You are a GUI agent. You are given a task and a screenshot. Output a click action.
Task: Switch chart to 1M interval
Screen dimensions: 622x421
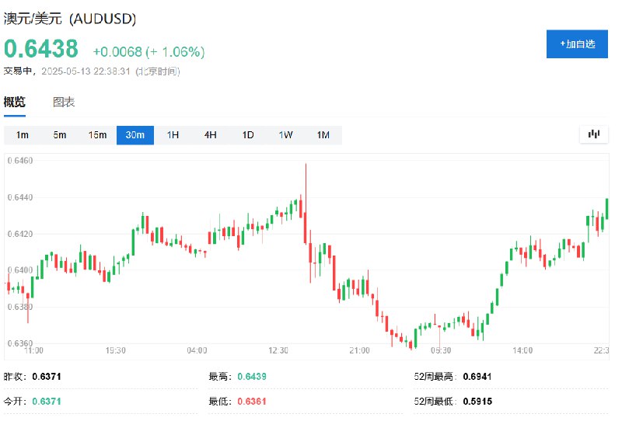pyautogui.click(x=323, y=135)
